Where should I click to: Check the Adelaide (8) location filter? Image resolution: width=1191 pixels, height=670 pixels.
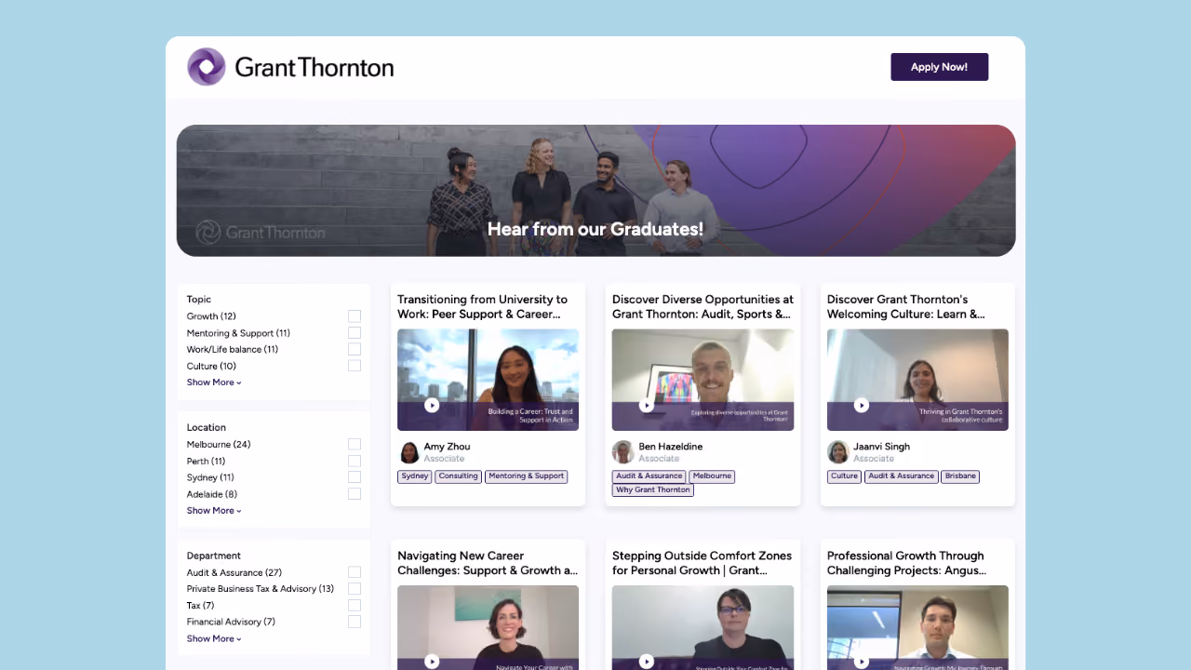[355, 494]
